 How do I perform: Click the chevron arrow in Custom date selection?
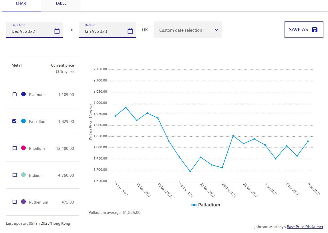[x=216, y=30]
